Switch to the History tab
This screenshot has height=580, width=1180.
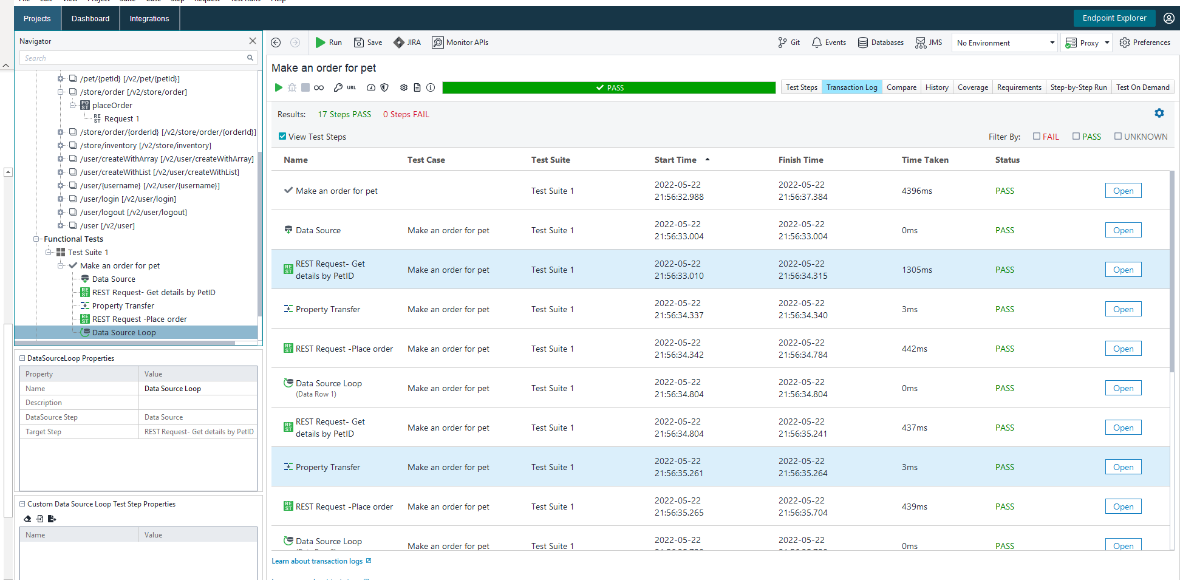[x=936, y=87]
